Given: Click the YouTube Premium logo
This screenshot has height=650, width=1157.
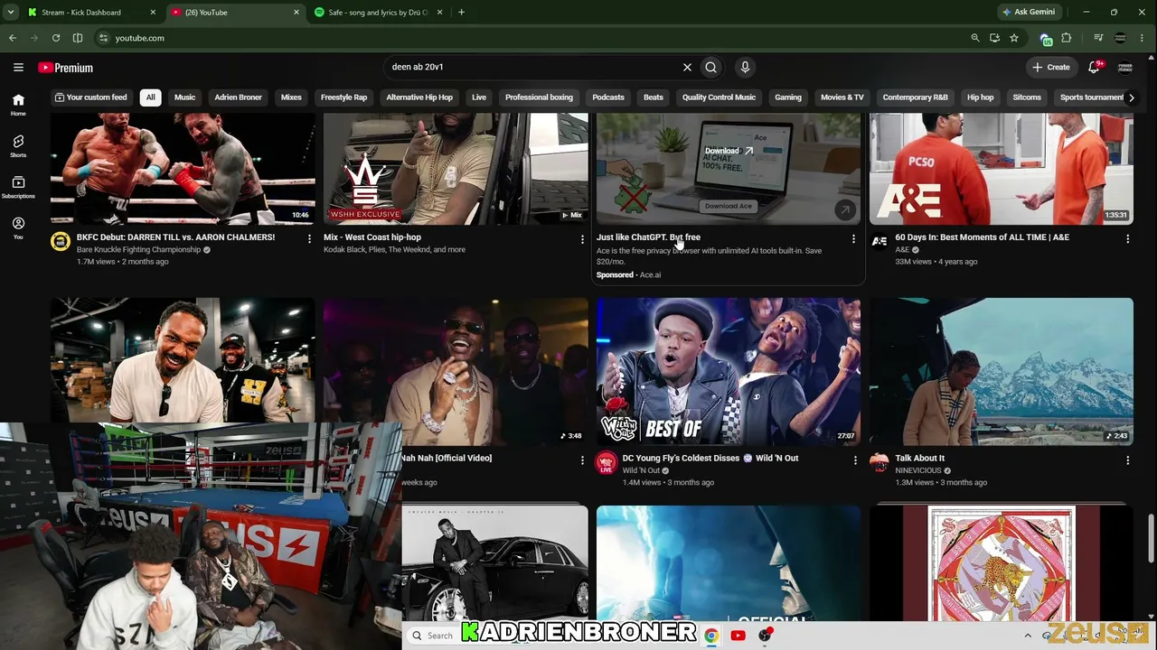Looking at the screenshot, I should pyautogui.click(x=65, y=68).
